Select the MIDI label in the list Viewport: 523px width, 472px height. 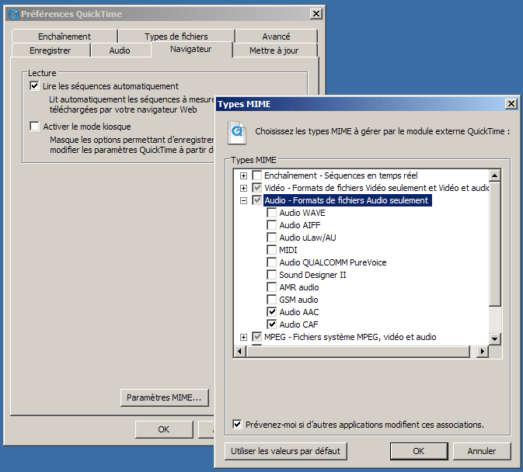[x=288, y=250]
